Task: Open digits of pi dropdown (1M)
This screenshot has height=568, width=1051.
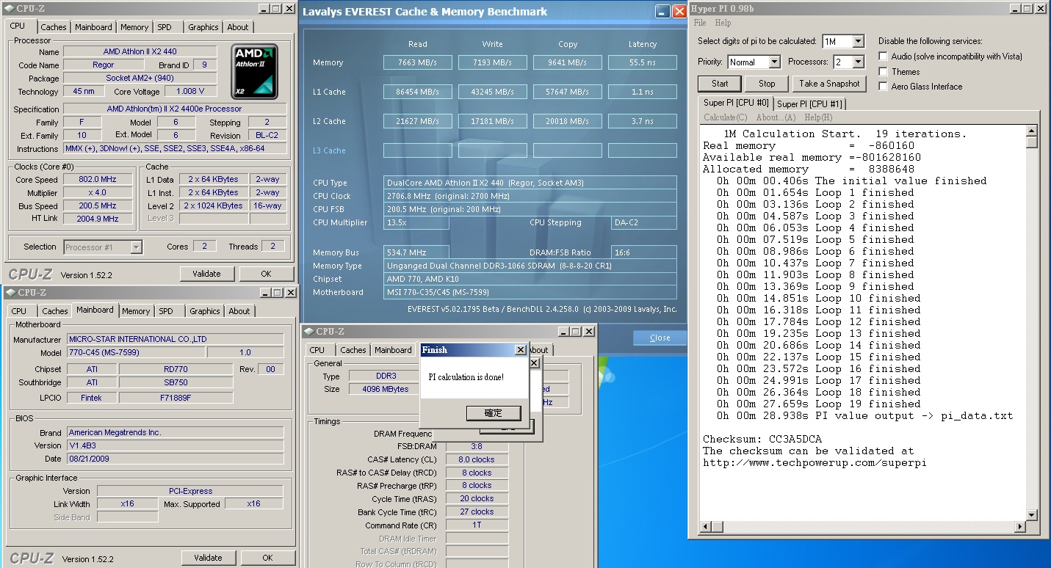Action: tap(858, 41)
